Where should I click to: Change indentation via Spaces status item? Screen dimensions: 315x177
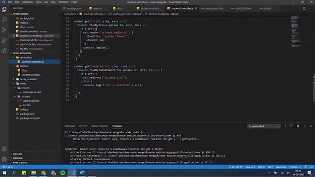click(250, 167)
